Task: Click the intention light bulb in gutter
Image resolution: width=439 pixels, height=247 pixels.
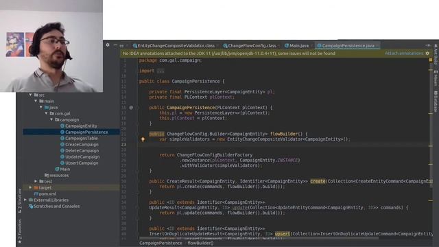Action: point(143,139)
